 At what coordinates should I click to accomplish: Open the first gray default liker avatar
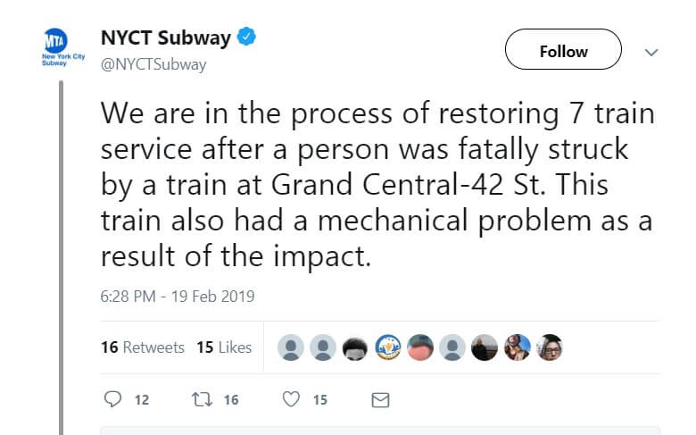coord(290,347)
